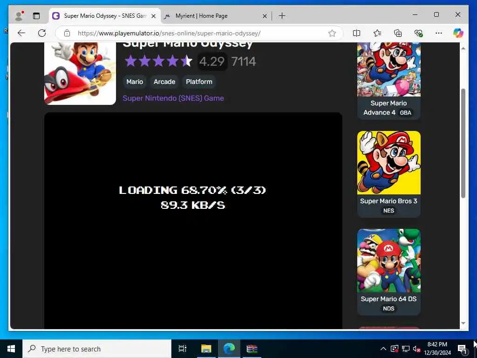
Task: Click the GBA platform badge
Action: 406,113
